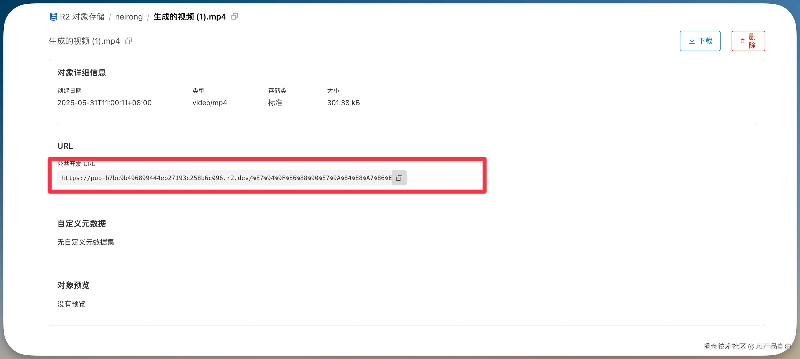Click the 生成的视频 (1).mp4 page title
The width and height of the screenshot is (800, 359).
coord(84,41)
